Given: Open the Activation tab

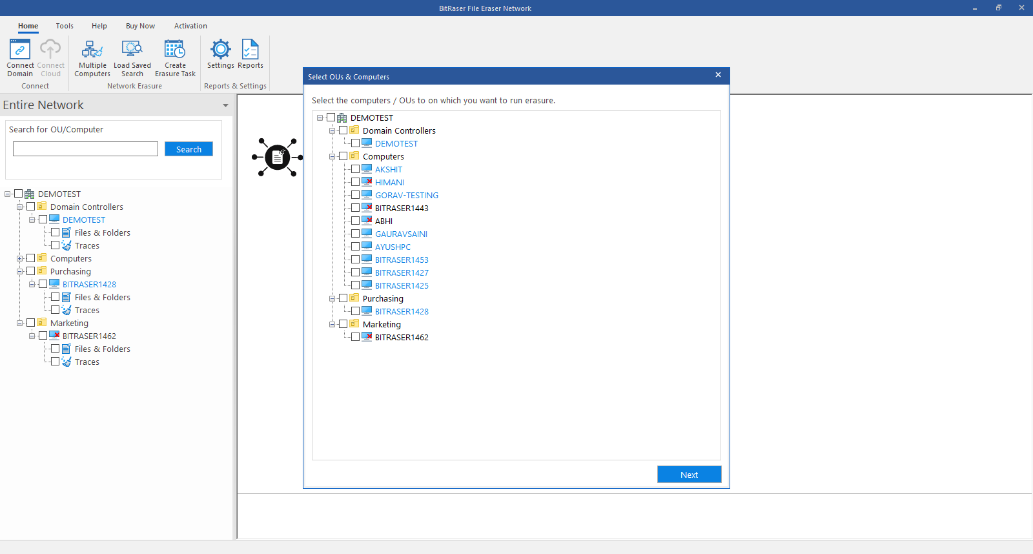Looking at the screenshot, I should [x=190, y=26].
